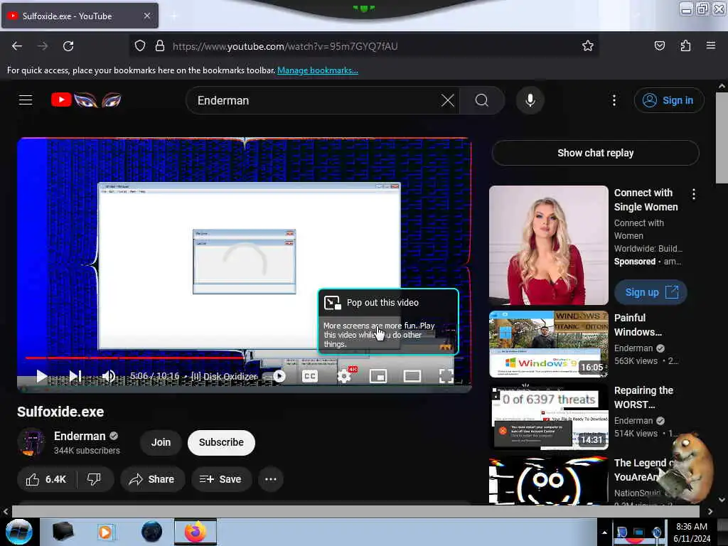The image size is (728, 546).
Task: Share the video
Action: coord(152,479)
